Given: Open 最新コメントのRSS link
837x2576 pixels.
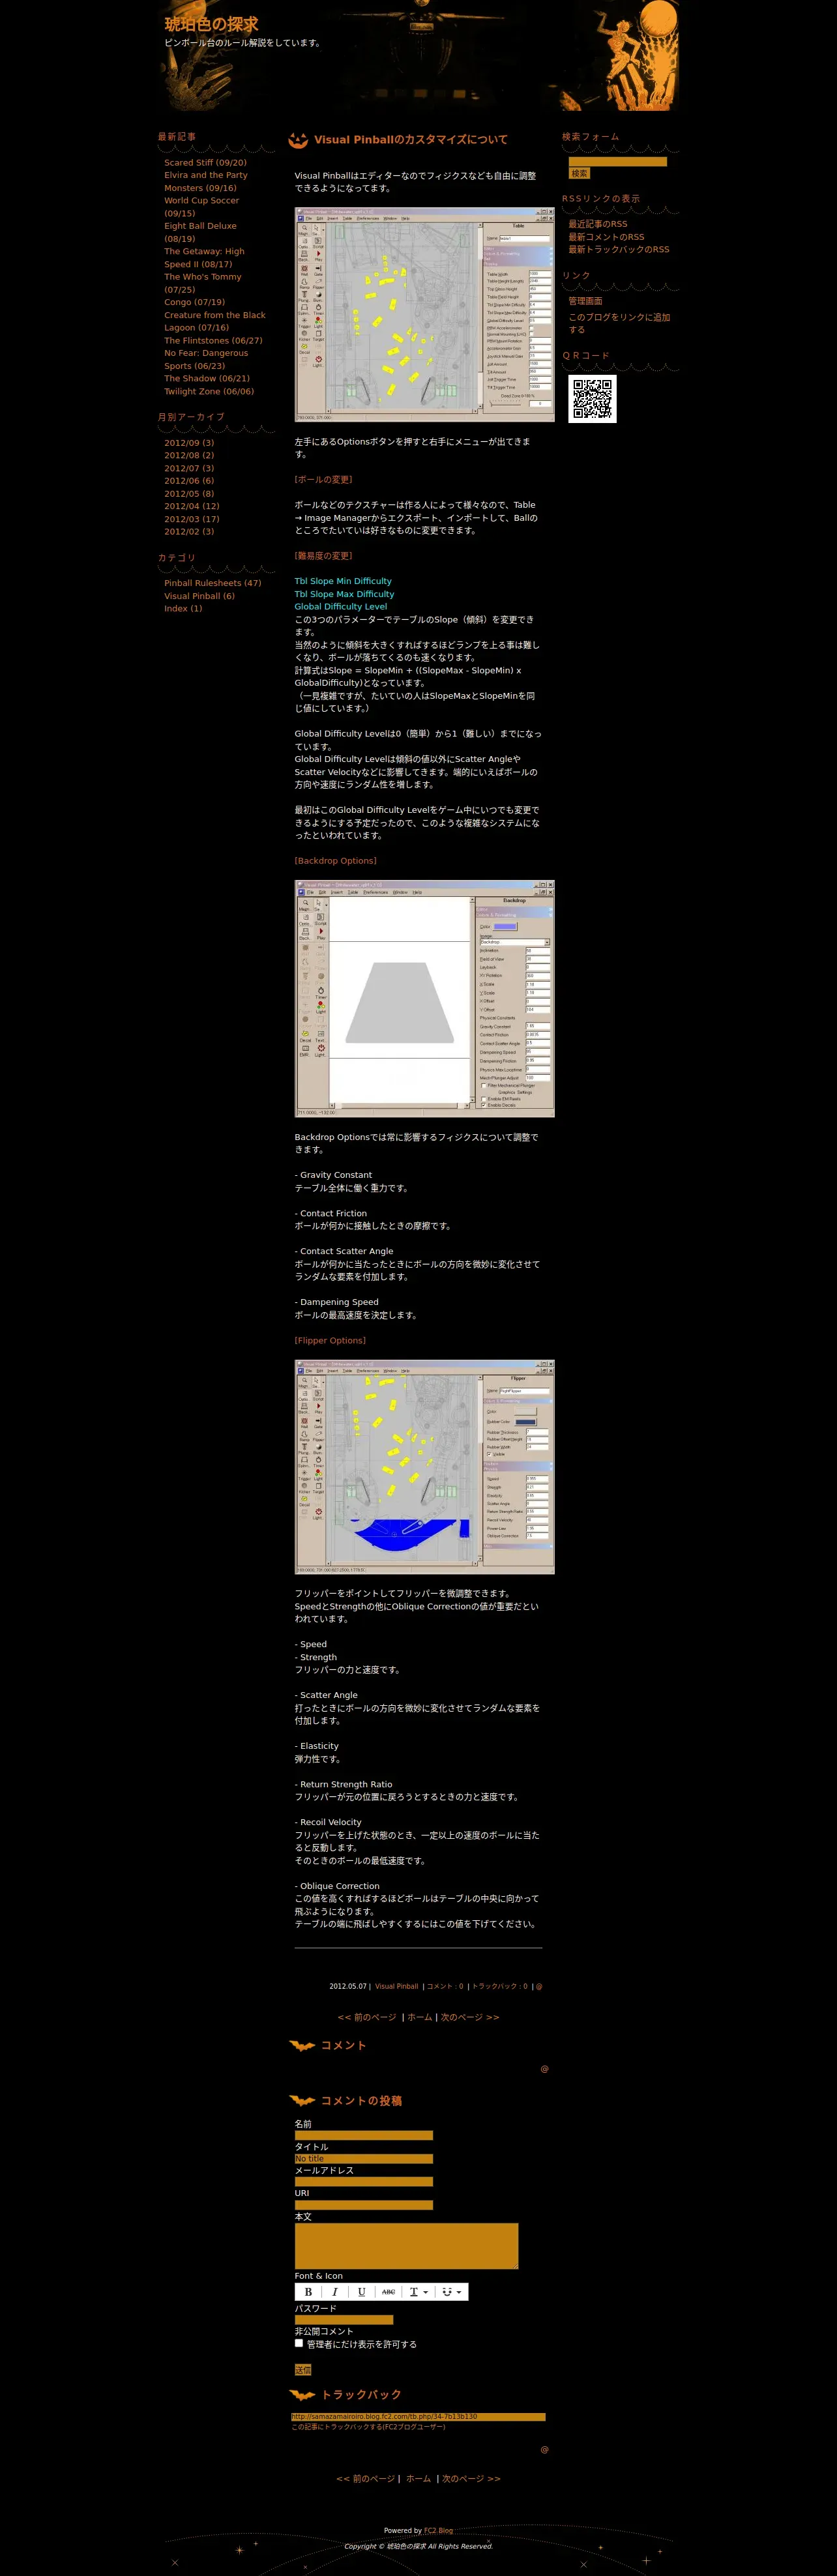Looking at the screenshot, I should pos(606,237).
